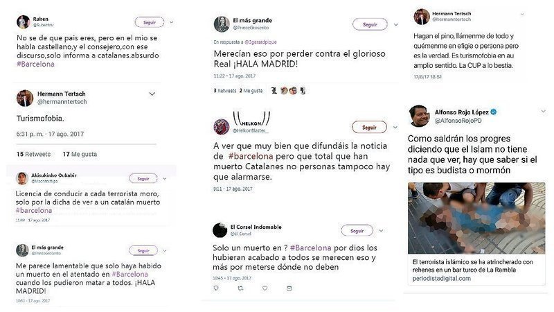This screenshot has width=554, height=312.
Task: Open the @3gerardpique reply mention link
Action: [x=260, y=42]
